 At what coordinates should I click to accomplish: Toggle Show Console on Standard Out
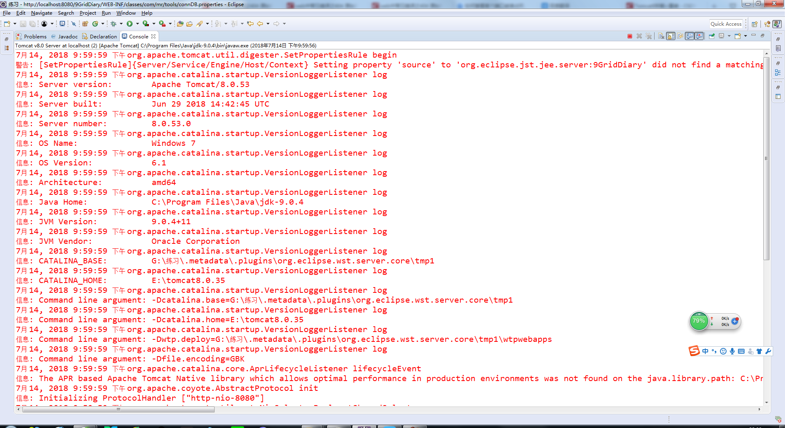690,36
